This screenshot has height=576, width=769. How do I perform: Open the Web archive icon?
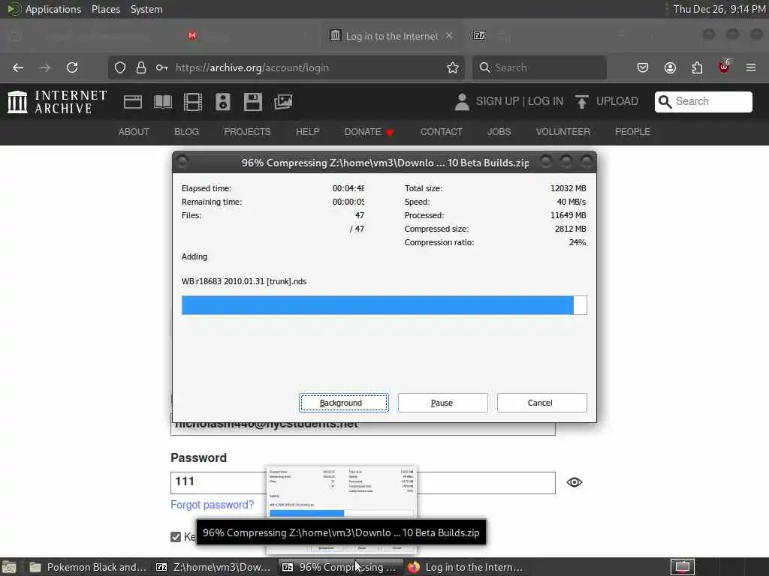[133, 102]
